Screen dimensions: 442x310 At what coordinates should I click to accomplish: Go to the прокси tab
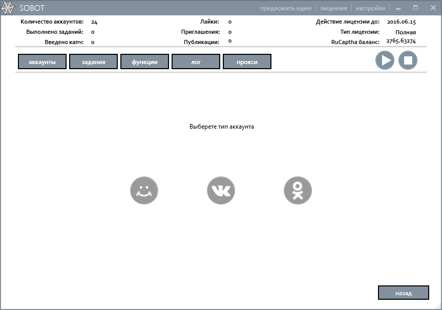tap(247, 62)
